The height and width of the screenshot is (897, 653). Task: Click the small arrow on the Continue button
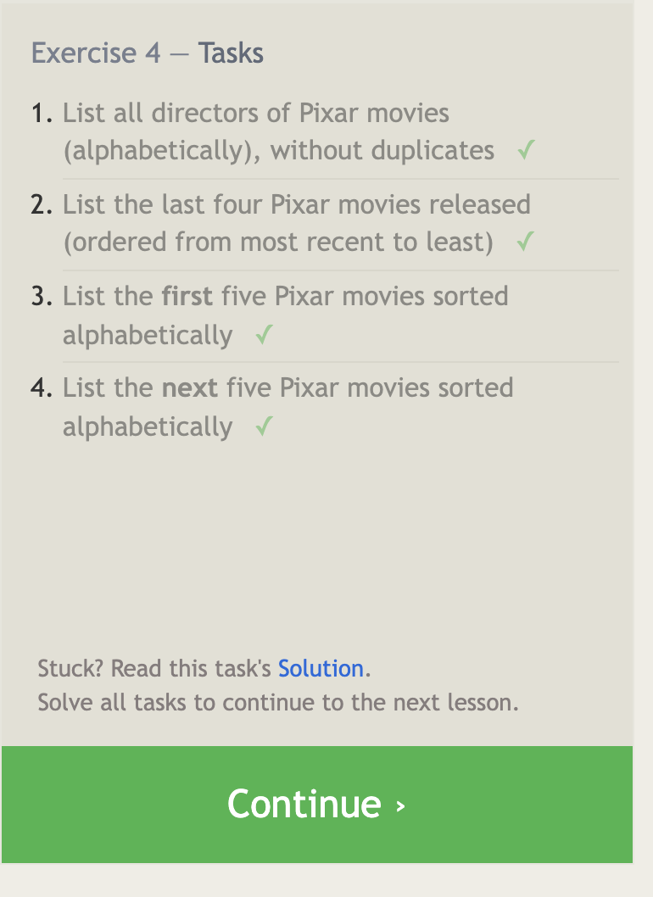coord(401,805)
